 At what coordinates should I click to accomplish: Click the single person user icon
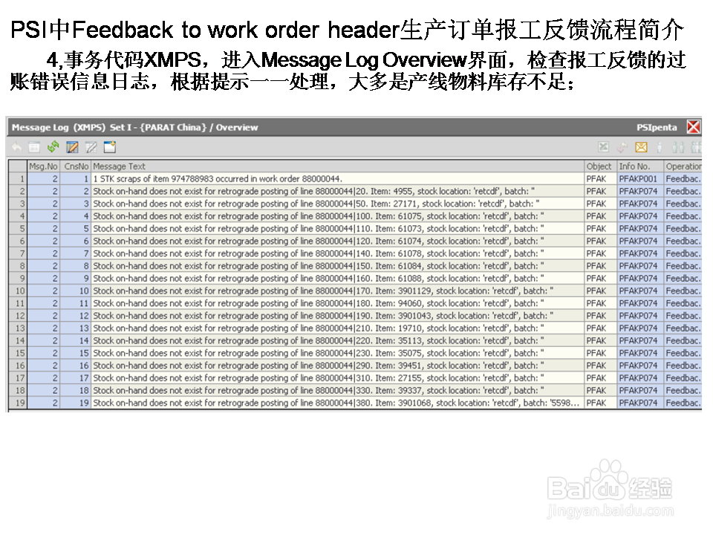(660, 147)
